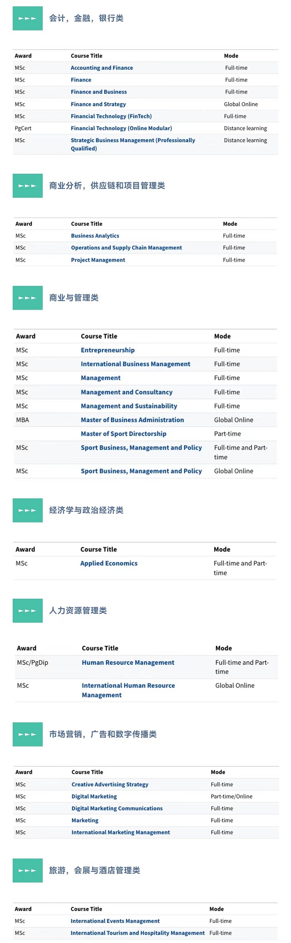Viewport: 291px width, 943px height.
Task: Open Strategic Business Management (Professionally Qualified) link
Action: [133, 144]
